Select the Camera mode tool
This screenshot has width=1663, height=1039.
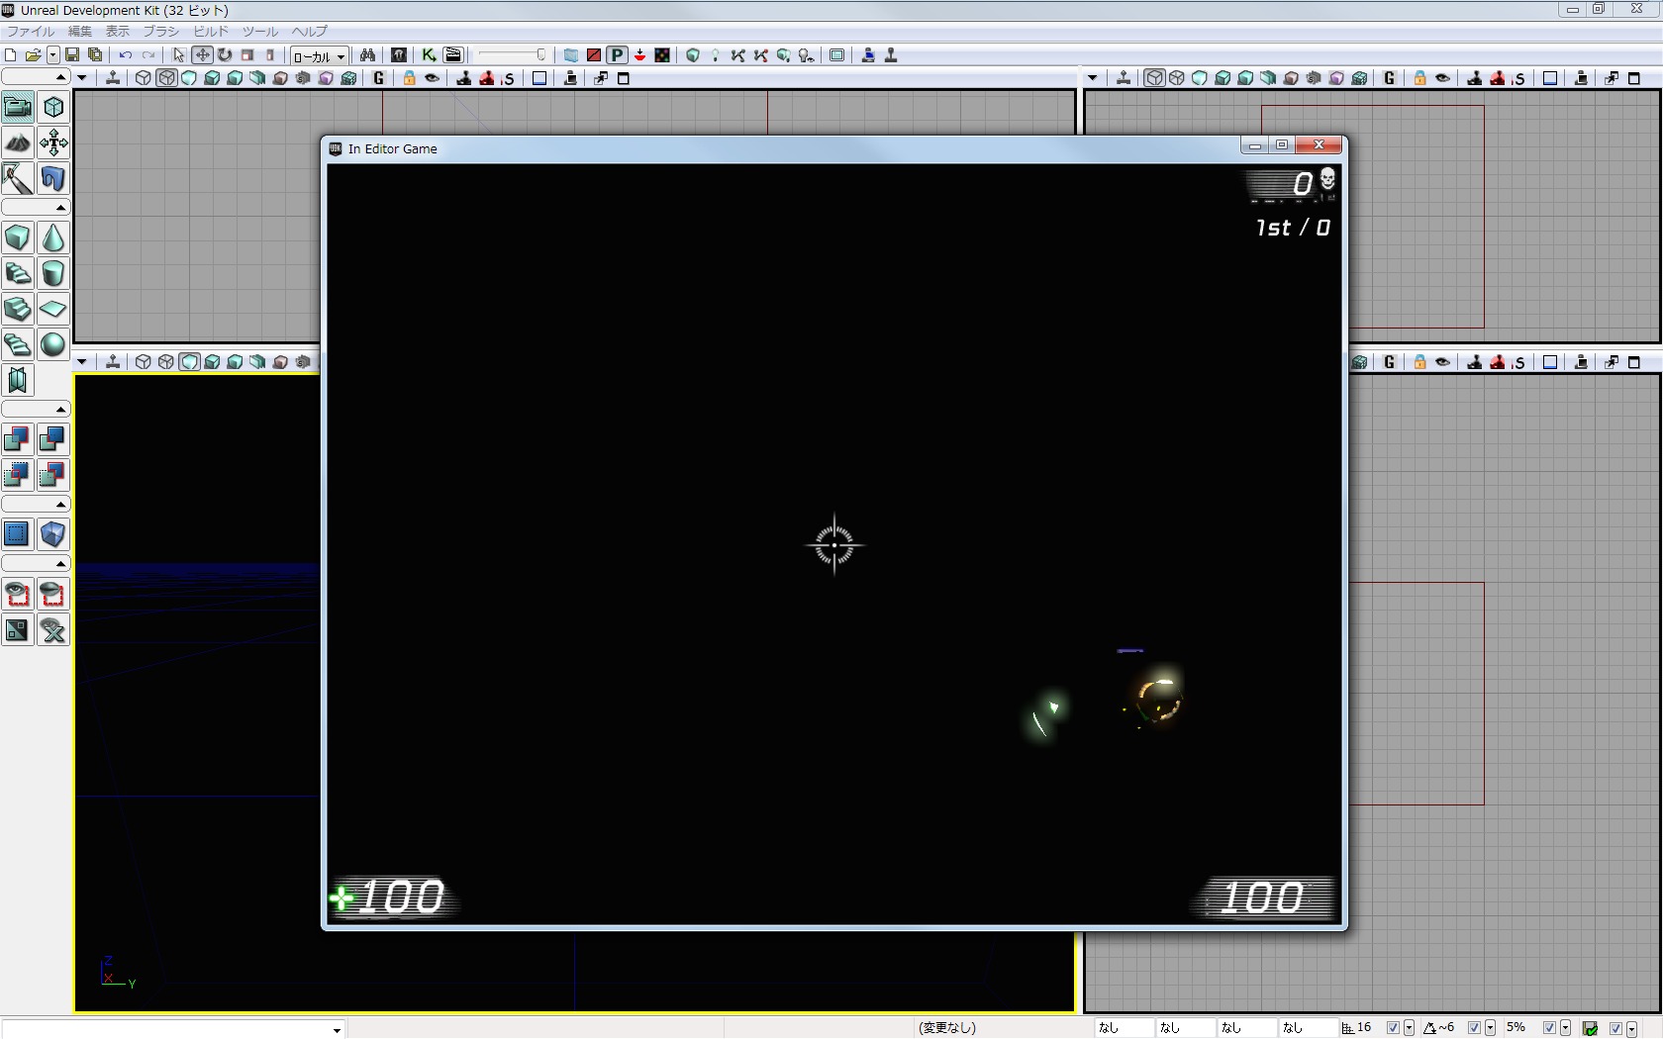point(18,107)
